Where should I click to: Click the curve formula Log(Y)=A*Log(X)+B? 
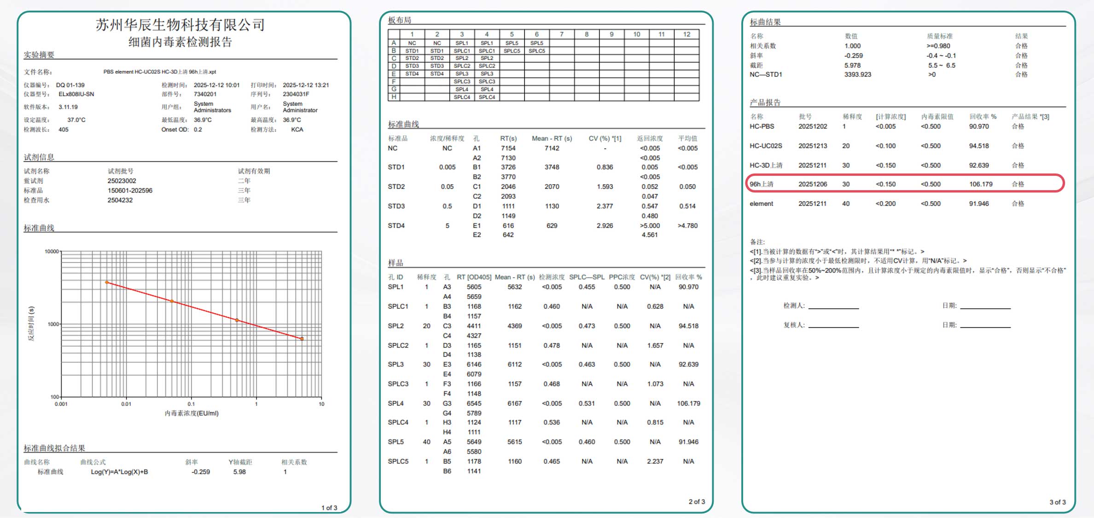click(119, 471)
